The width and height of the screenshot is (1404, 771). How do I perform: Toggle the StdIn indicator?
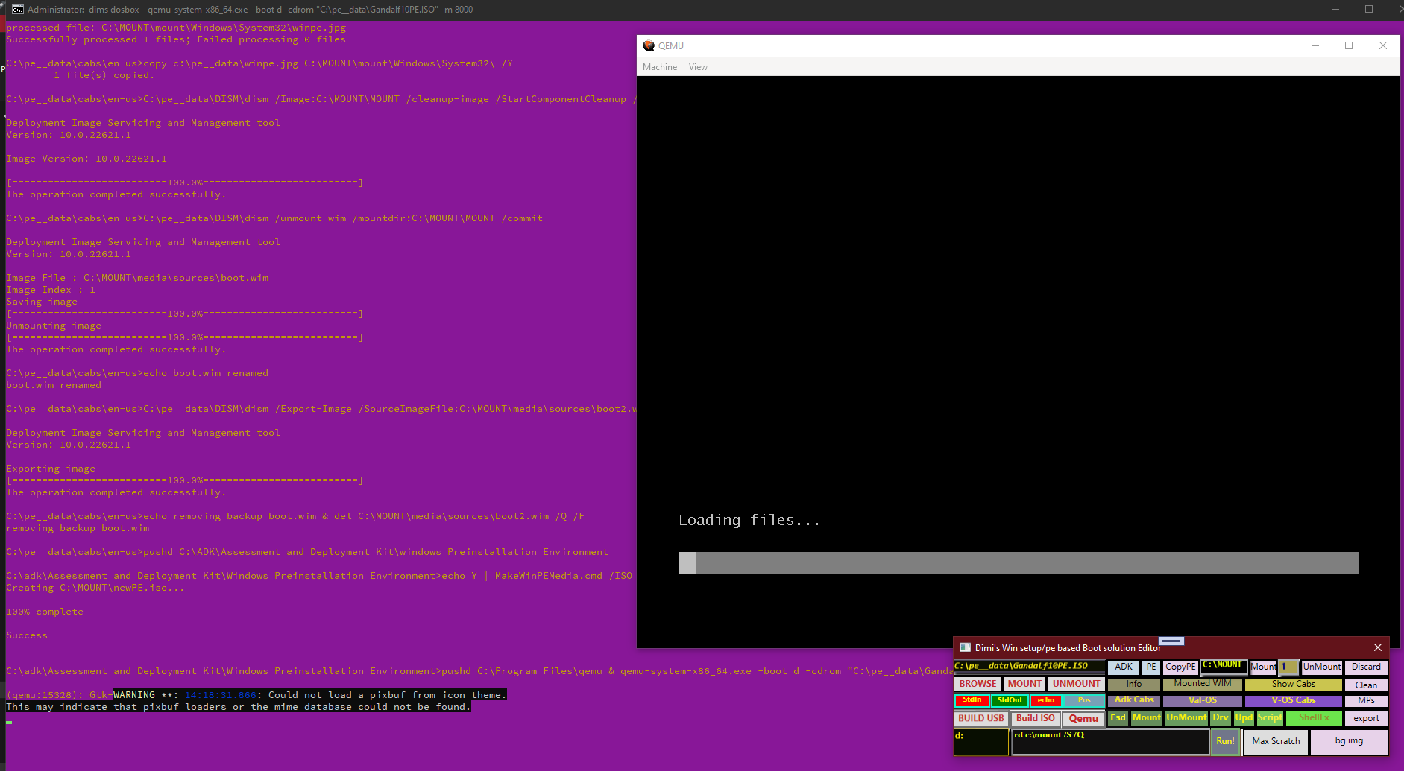point(972,700)
